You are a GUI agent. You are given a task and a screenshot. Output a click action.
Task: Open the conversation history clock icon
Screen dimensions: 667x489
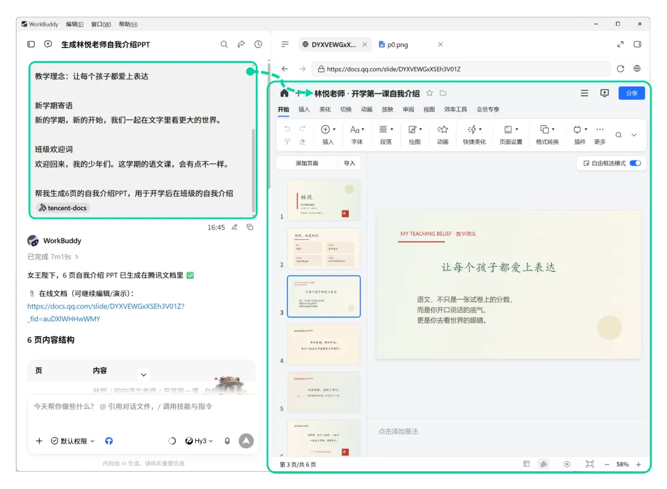pos(258,44)
